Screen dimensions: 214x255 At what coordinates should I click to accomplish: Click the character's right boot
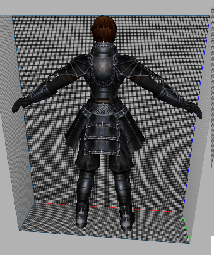coord(127,219)
